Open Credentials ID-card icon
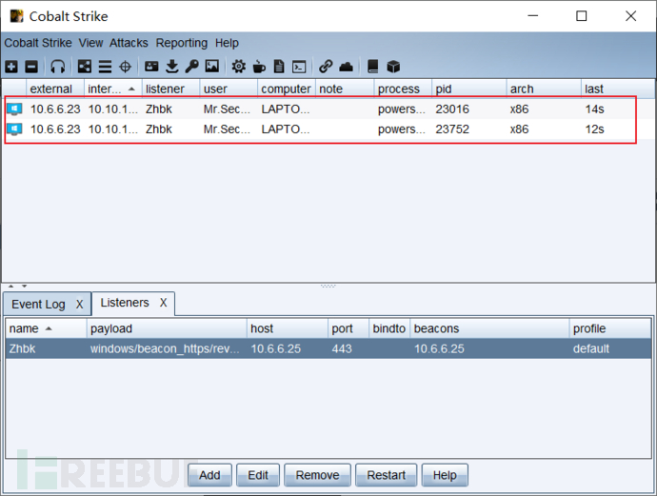 151,67
